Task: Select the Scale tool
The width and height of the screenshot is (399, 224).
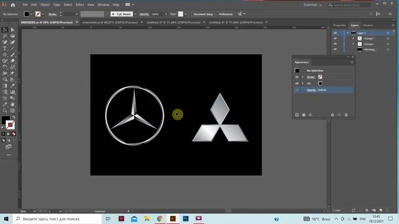Action: [x=12, y=67]
